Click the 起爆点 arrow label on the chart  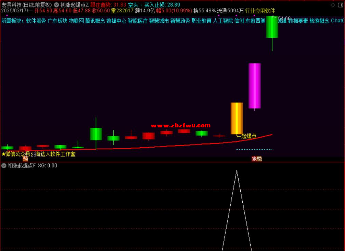click(246, 136)
